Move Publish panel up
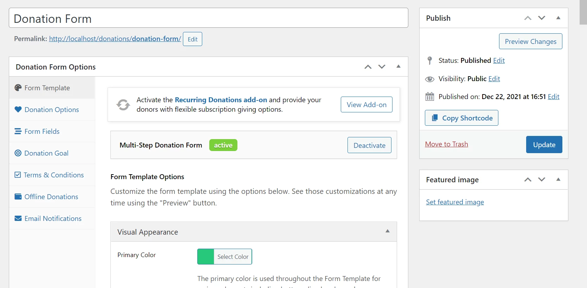This screenshot has height=288, width=587. point(528,18)
